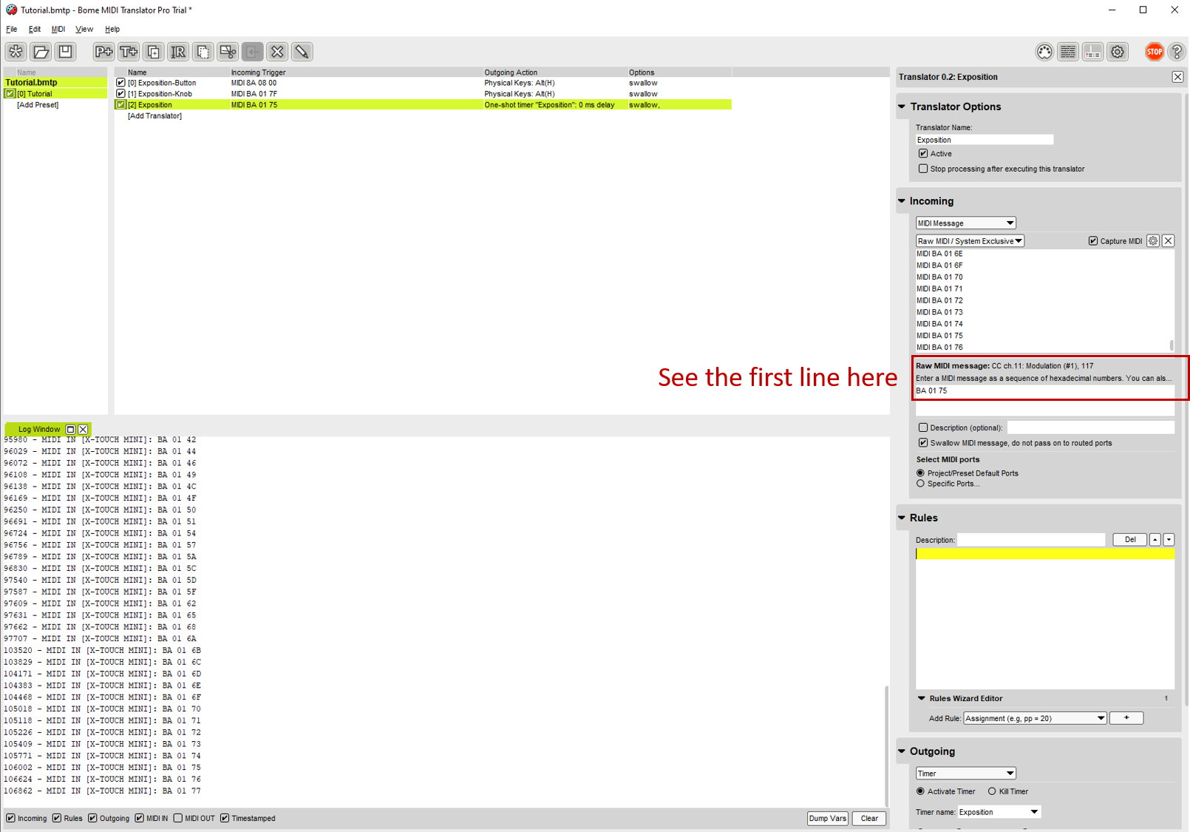1190x832 pixels.
Task: Click the delete X icon in toolbar
Action: point(277,52)
